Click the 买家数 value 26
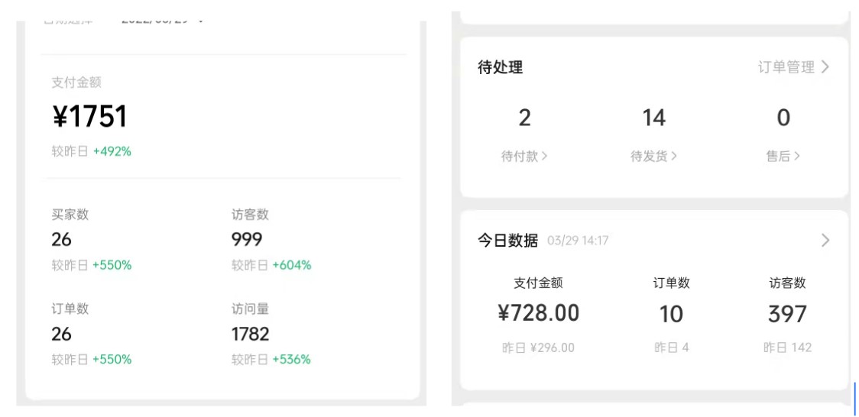 coord(61,240)
